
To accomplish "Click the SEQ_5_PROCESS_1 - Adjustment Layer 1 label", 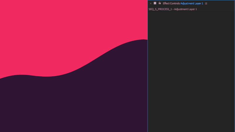I will (x=173, y=9).
